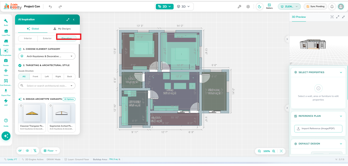
Task: Collapse the Reference Plan section
Action: (341, 116)
